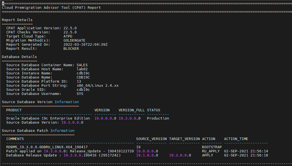Click the terminal cursor block at top-left
This screenshot has width=292, height=166.
(x=3, y=3)
